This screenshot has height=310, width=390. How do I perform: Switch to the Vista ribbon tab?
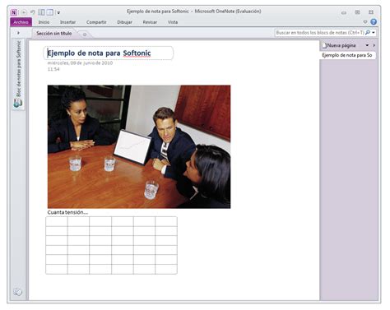point(173,22)
